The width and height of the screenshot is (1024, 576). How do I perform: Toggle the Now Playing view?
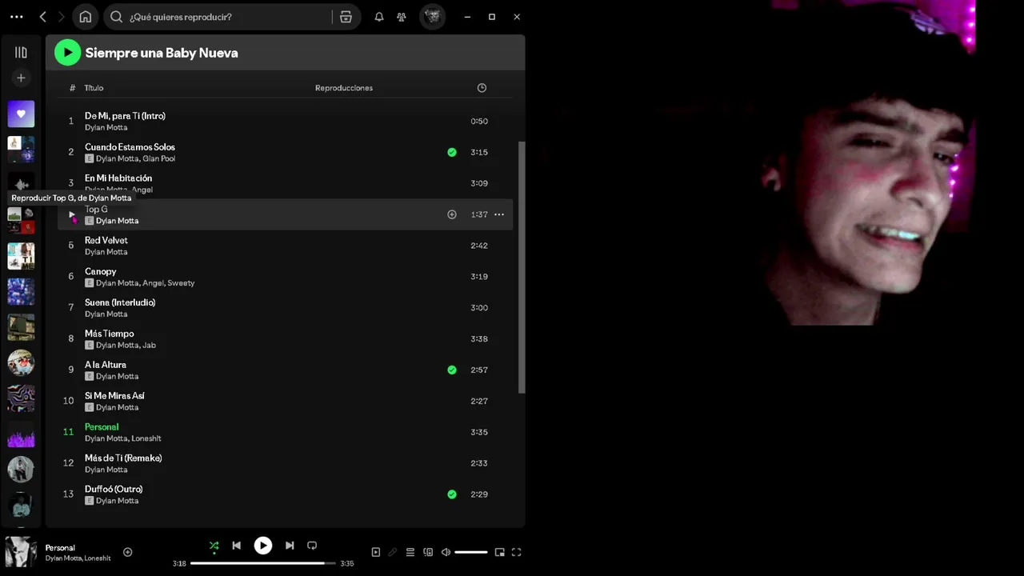(x=376, y=552)
